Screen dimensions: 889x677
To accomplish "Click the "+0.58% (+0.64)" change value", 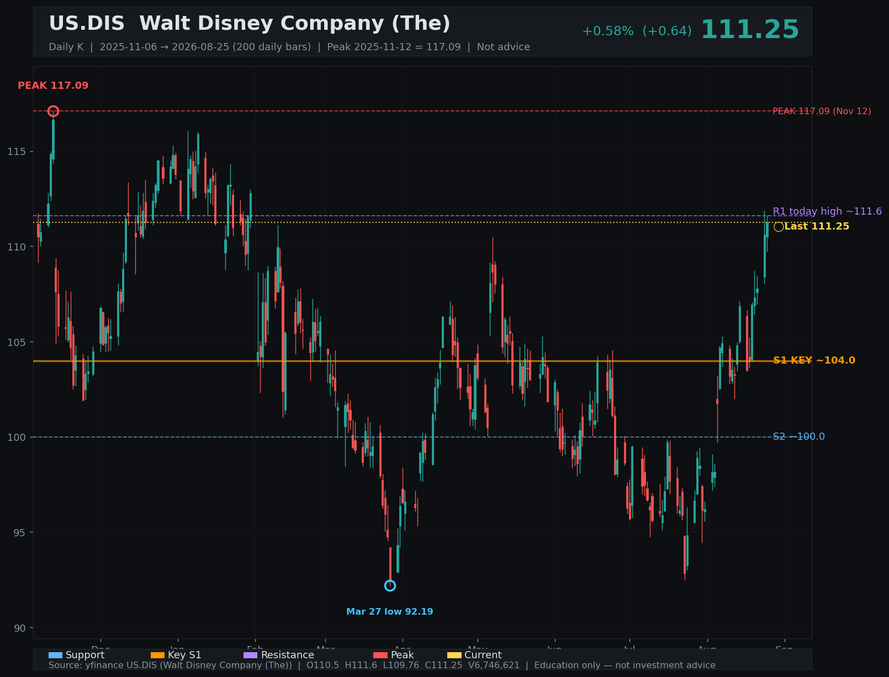I will coord(637,31).
